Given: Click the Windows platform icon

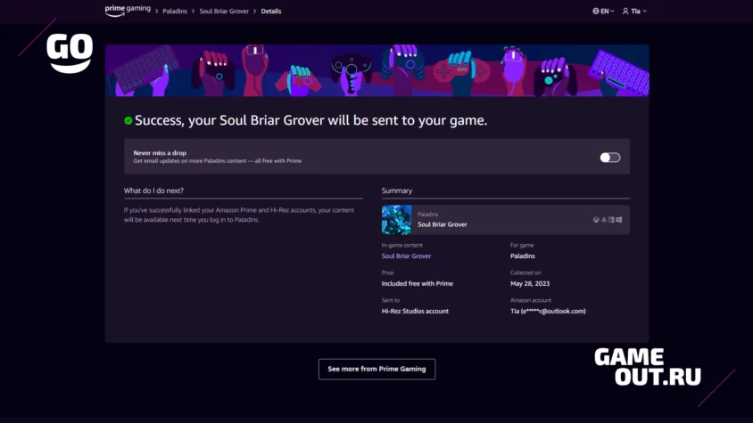Looking at the screenshot, I should [x=619, y=220].
